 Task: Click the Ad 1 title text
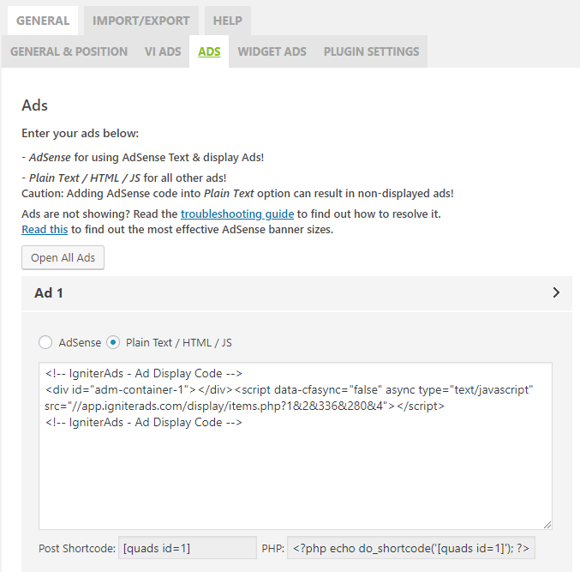[x=49, y=292]
